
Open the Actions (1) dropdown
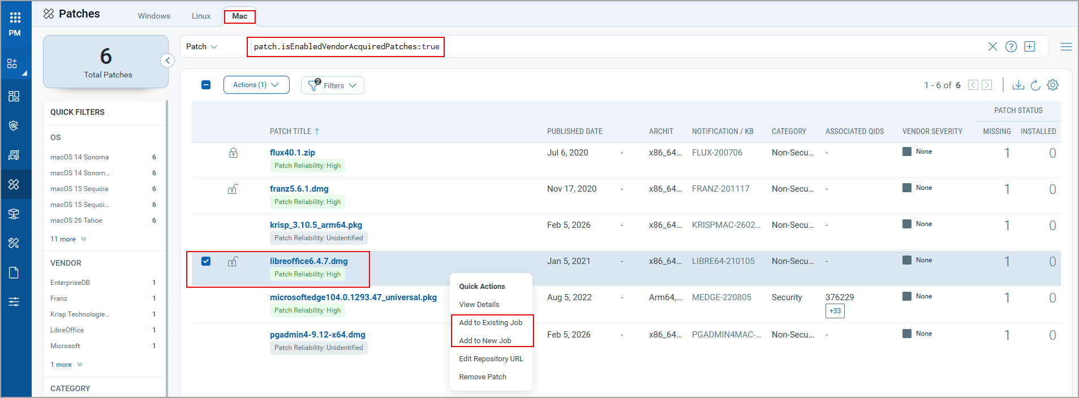pos(256,85)
